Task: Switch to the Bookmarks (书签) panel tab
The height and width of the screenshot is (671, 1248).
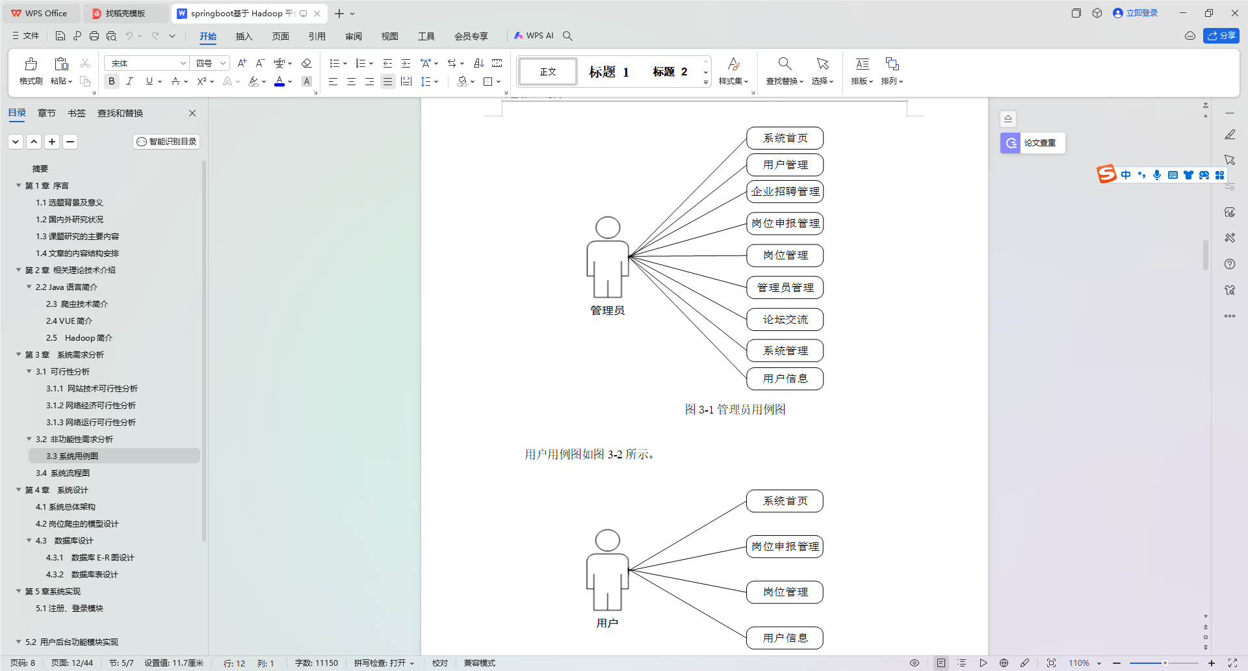Action: (77, 113)
